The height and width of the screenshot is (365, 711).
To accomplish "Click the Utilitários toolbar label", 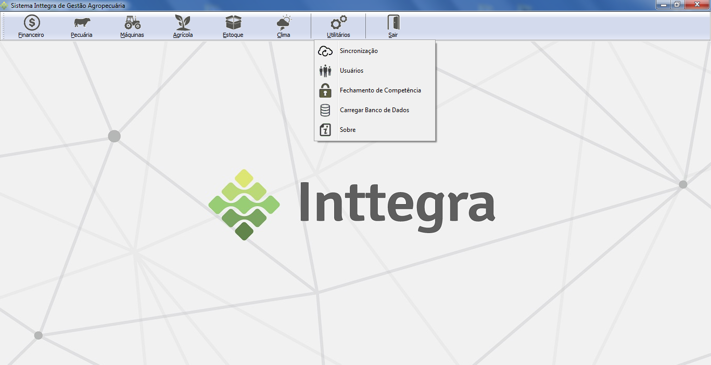I will (339, 35).
